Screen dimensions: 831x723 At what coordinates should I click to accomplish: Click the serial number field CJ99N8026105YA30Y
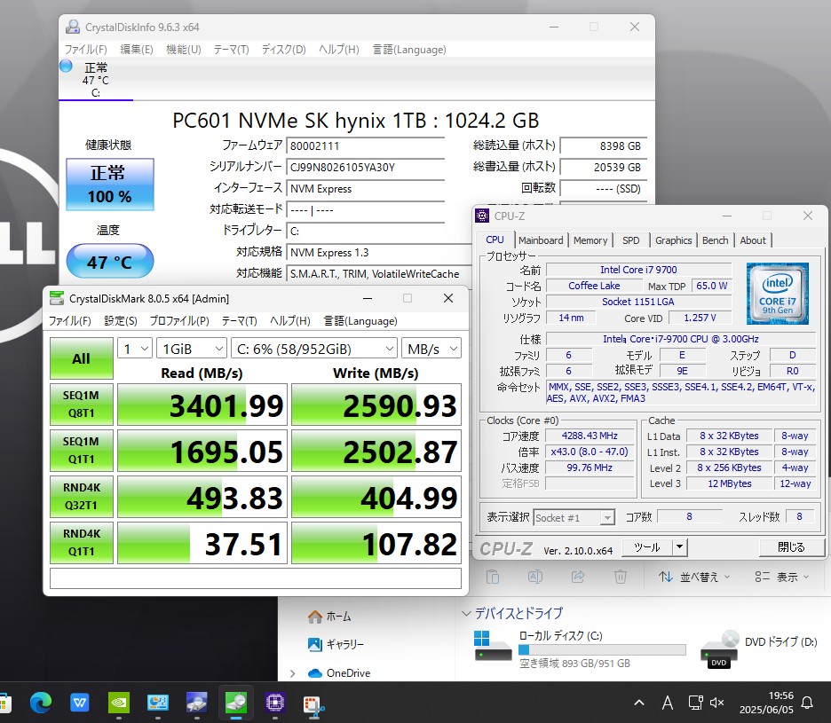pyautogui.click(x=365, y=168)
